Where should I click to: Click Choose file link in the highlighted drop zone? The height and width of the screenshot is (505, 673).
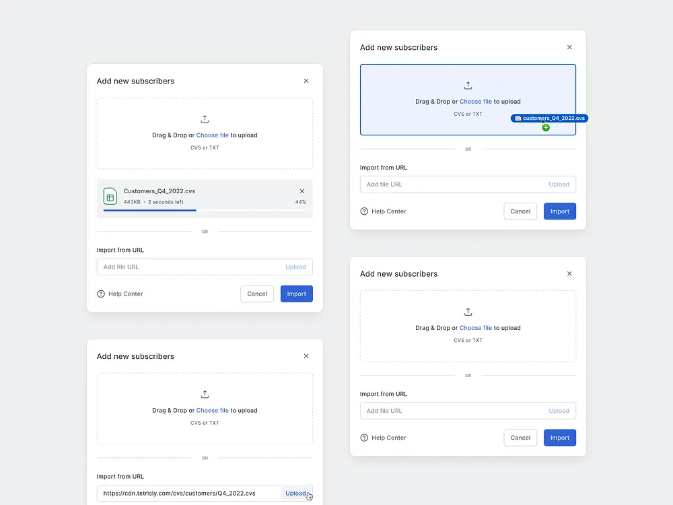(x=475, y=102)
